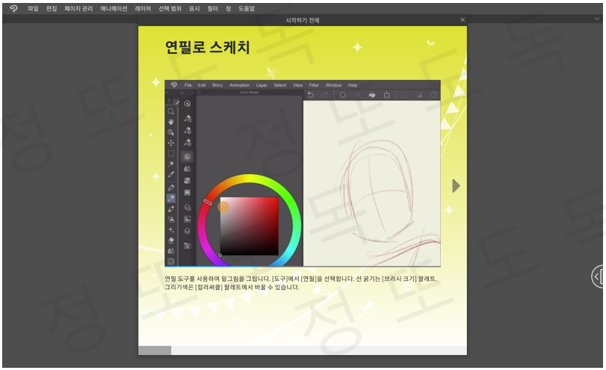The height and width of the screenshot is (370, 606).
Task: Click the pencil sketch tutorial illustration
Action: 303,173
